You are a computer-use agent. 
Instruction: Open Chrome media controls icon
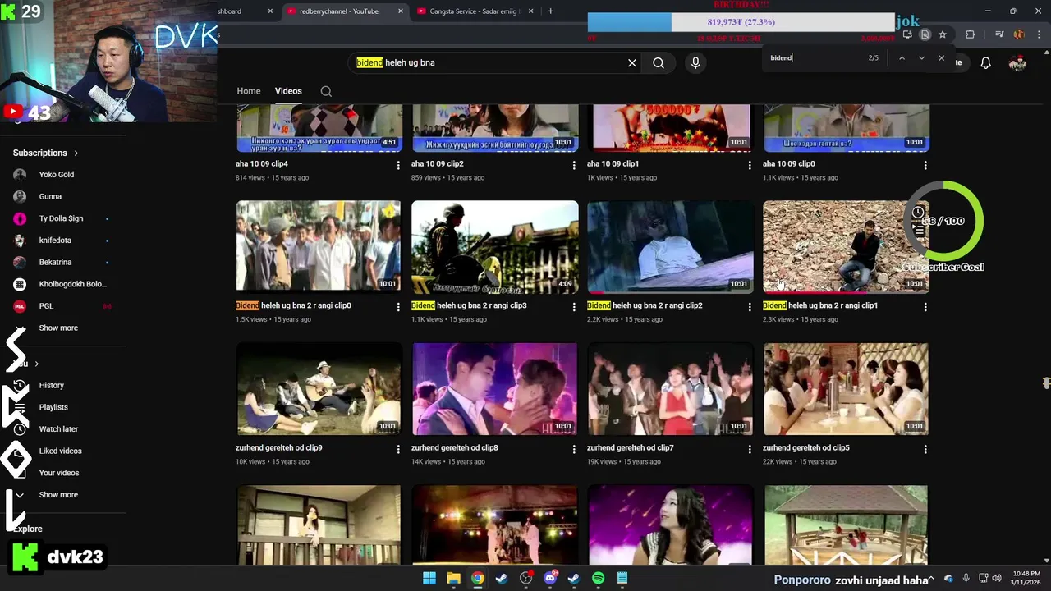(x=999, y=34)
